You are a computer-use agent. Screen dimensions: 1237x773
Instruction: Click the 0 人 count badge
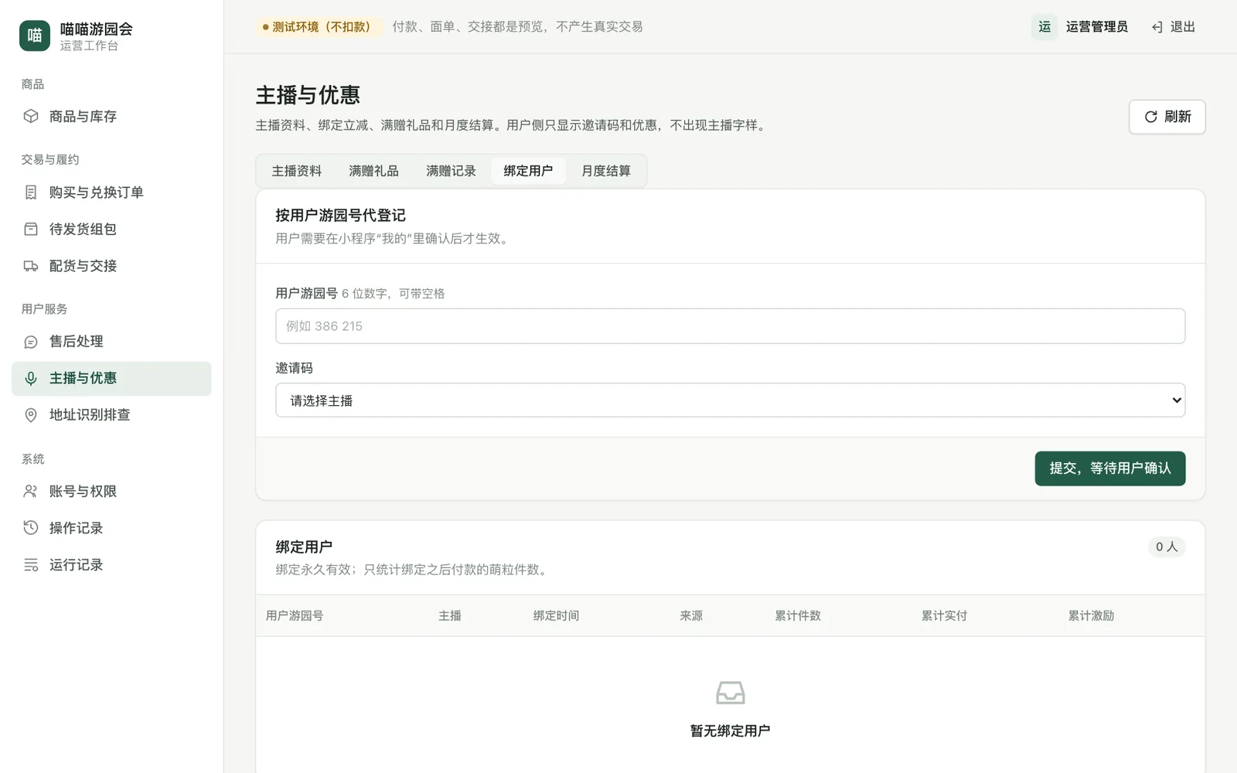[1167, 547]
